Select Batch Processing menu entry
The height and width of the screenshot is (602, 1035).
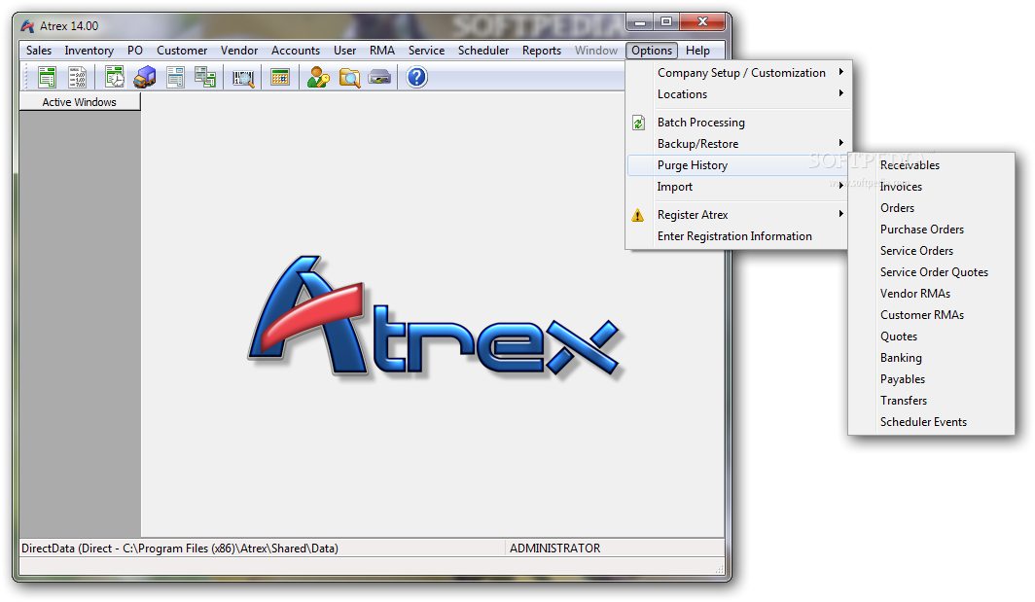click(737, 123)
